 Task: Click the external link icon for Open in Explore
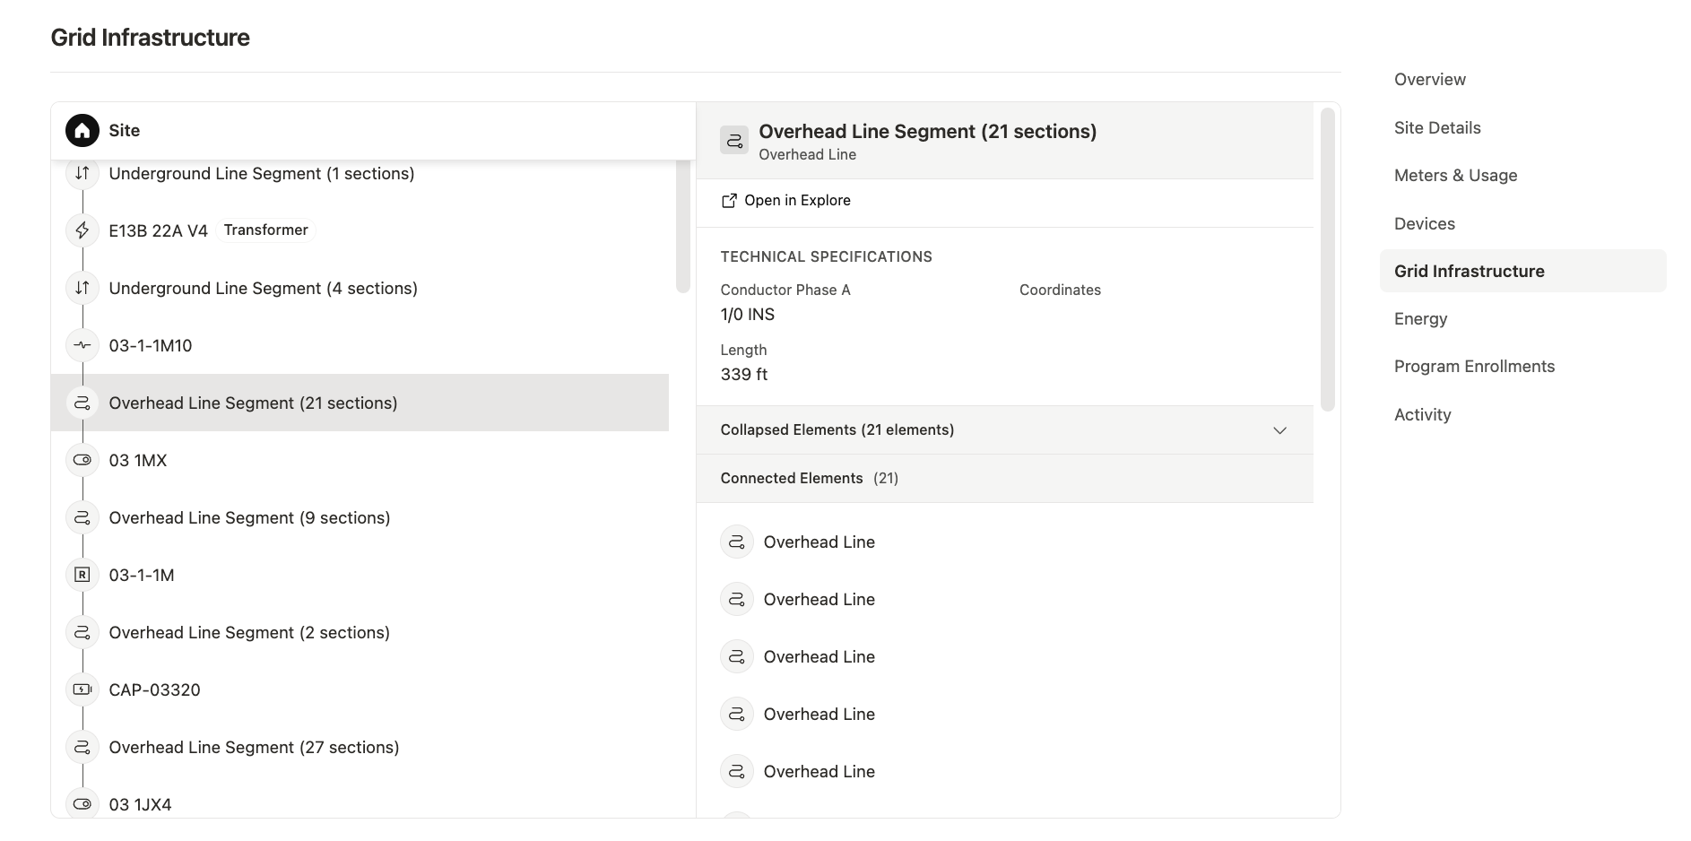click(x=729, y=201)
